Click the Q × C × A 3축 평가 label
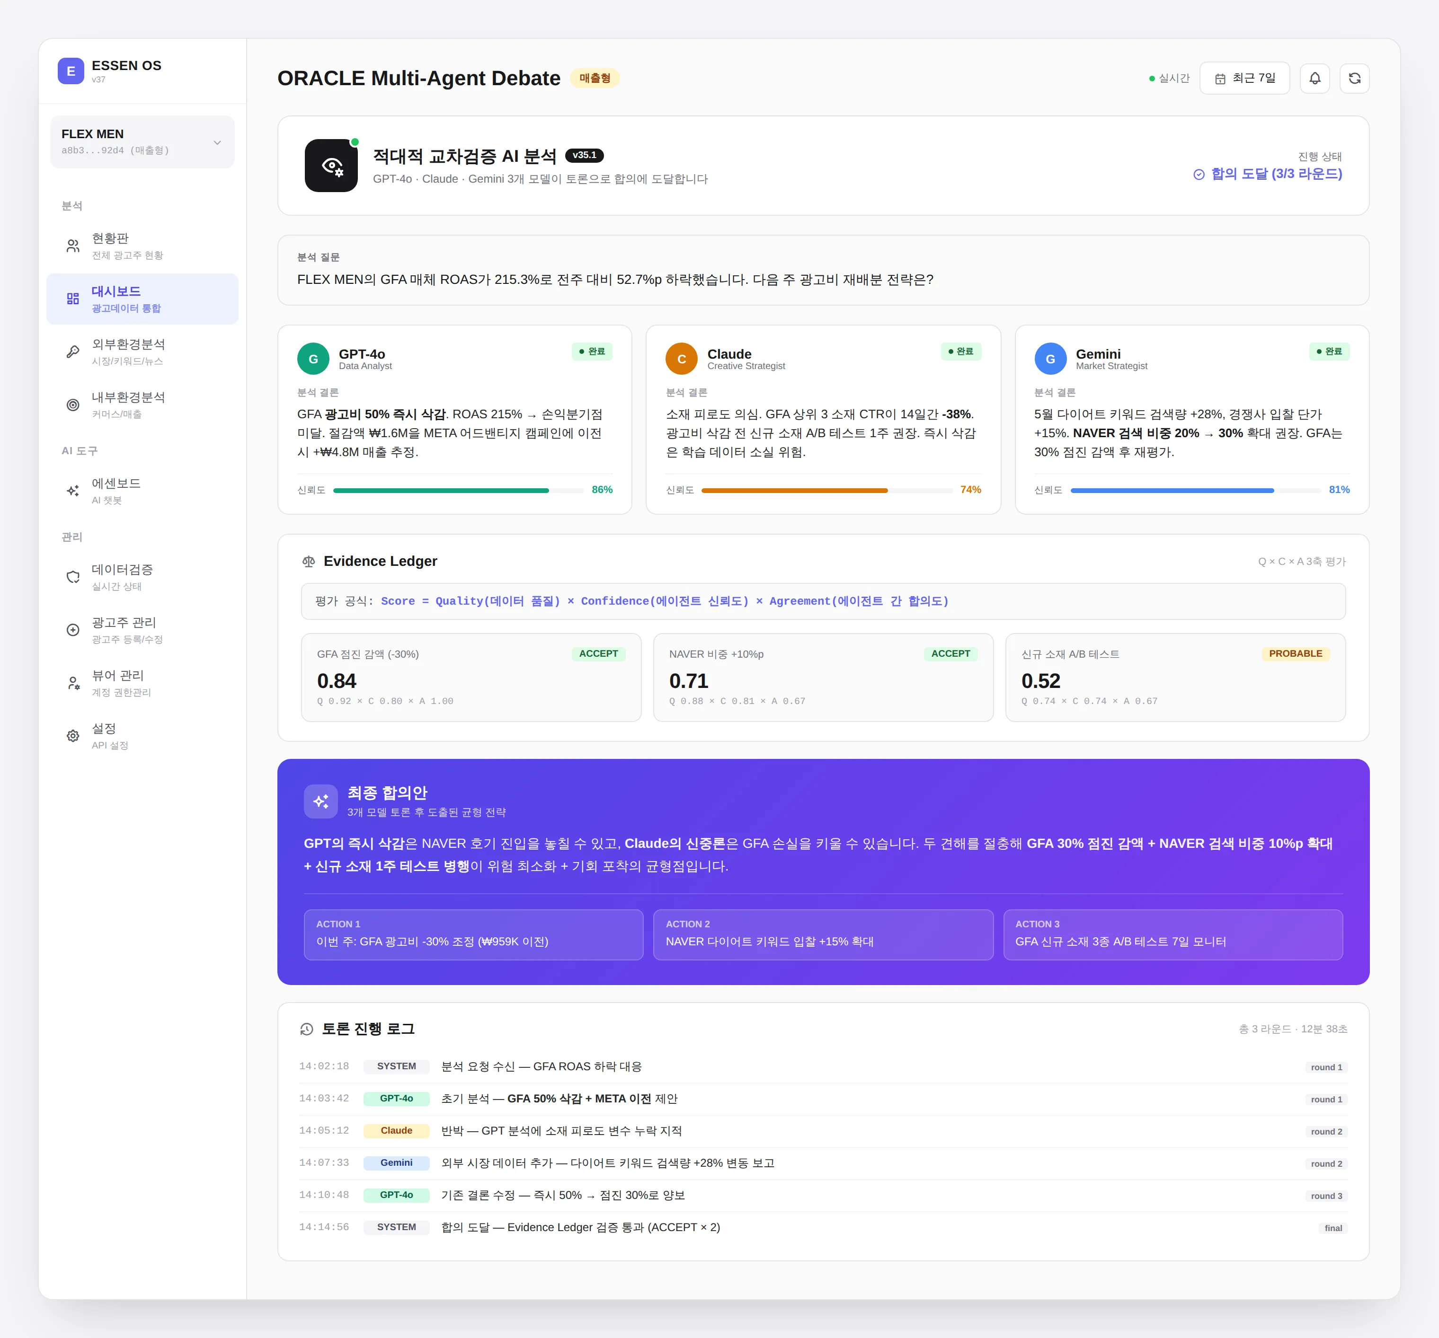1439x1338 pixels. pyautogui.click(x=1301, y=562)
